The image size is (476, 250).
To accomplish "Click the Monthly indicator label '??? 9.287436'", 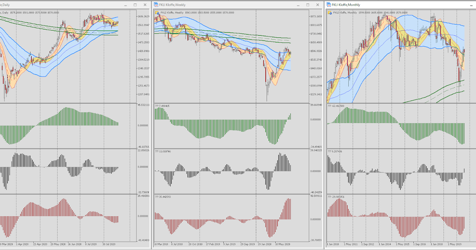I will click(x=335, y=152).
